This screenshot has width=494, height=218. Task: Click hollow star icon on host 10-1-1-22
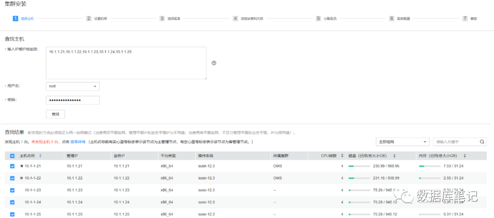coord(21,178)
